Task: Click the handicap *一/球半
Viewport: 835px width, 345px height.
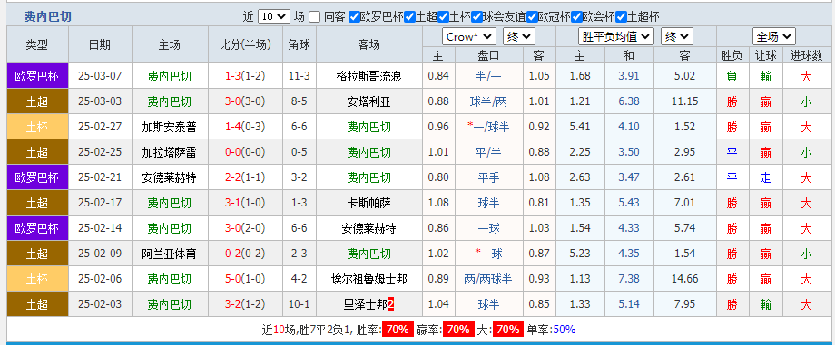Action: [x=488, y=127]
